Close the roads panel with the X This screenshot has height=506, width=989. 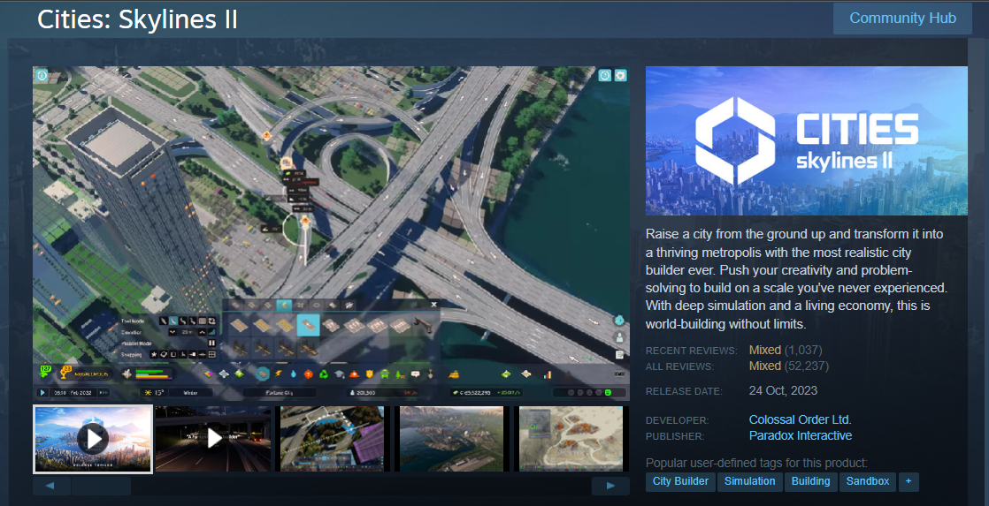[433, 304]
